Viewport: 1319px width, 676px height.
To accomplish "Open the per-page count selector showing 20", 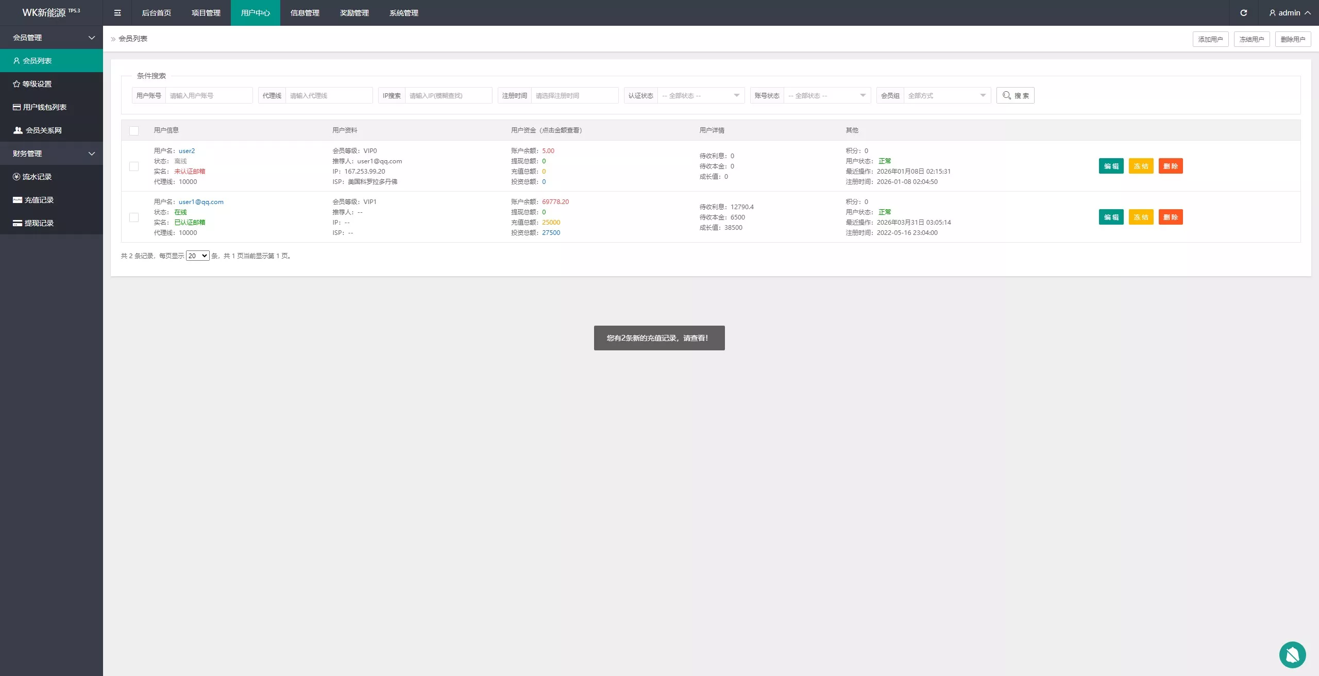I will coord(197,256).
